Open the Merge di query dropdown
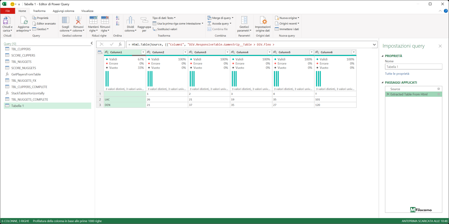Screen dimensions: 449x224 [220, 18]
